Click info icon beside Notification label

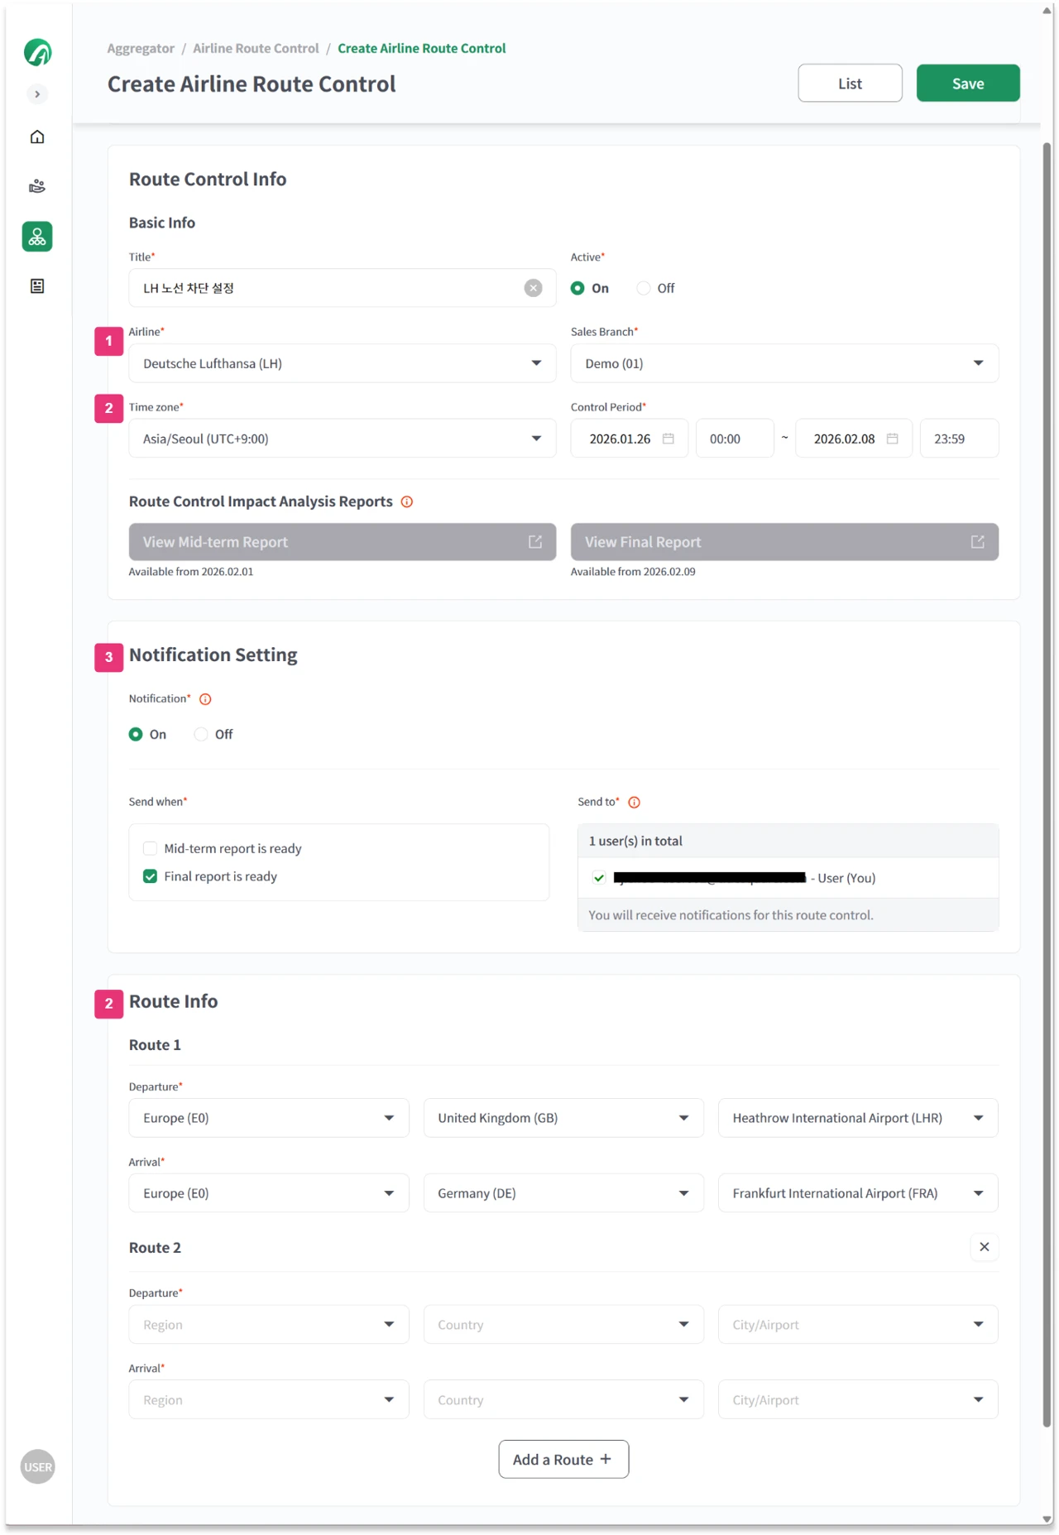[205, 699]
